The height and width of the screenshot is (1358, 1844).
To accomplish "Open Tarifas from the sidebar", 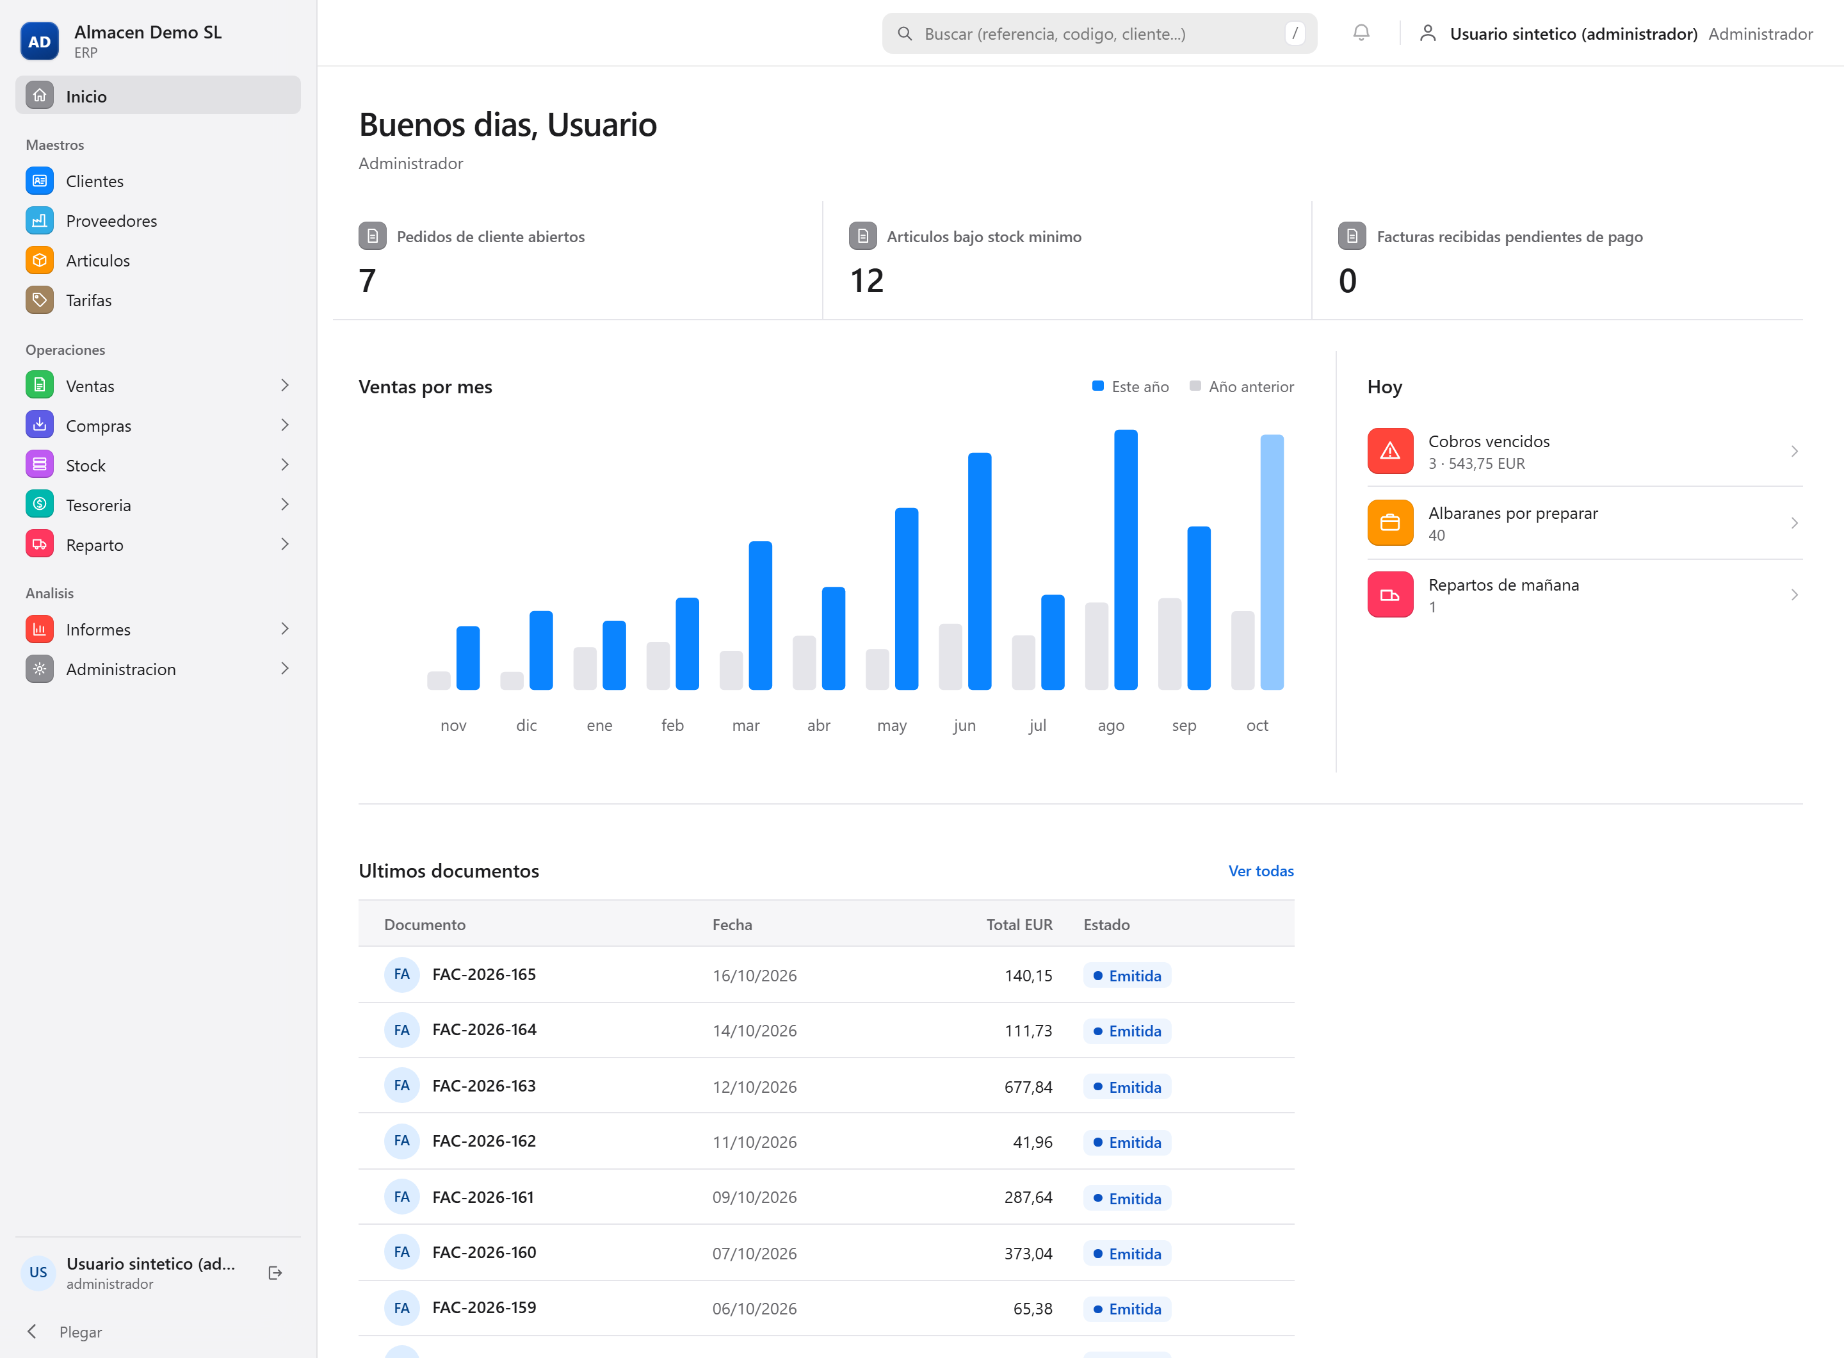I will tap(158, 300).
